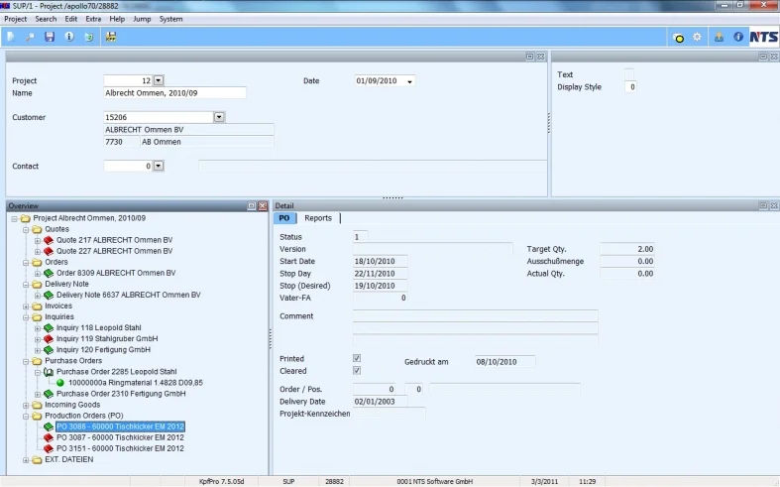Select root node Project Albrecht Ommen, 2010/09

pyautogui.click(x=89, y=218)
